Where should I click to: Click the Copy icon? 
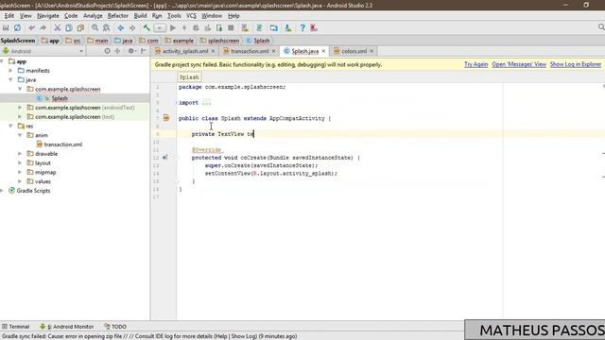click(x=69, y=27)
